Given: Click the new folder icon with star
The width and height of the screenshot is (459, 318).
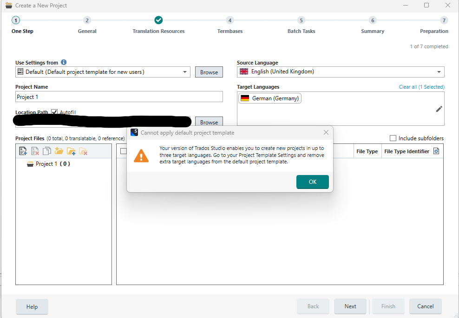Looking at the screenshot, I should click(59, 151).
